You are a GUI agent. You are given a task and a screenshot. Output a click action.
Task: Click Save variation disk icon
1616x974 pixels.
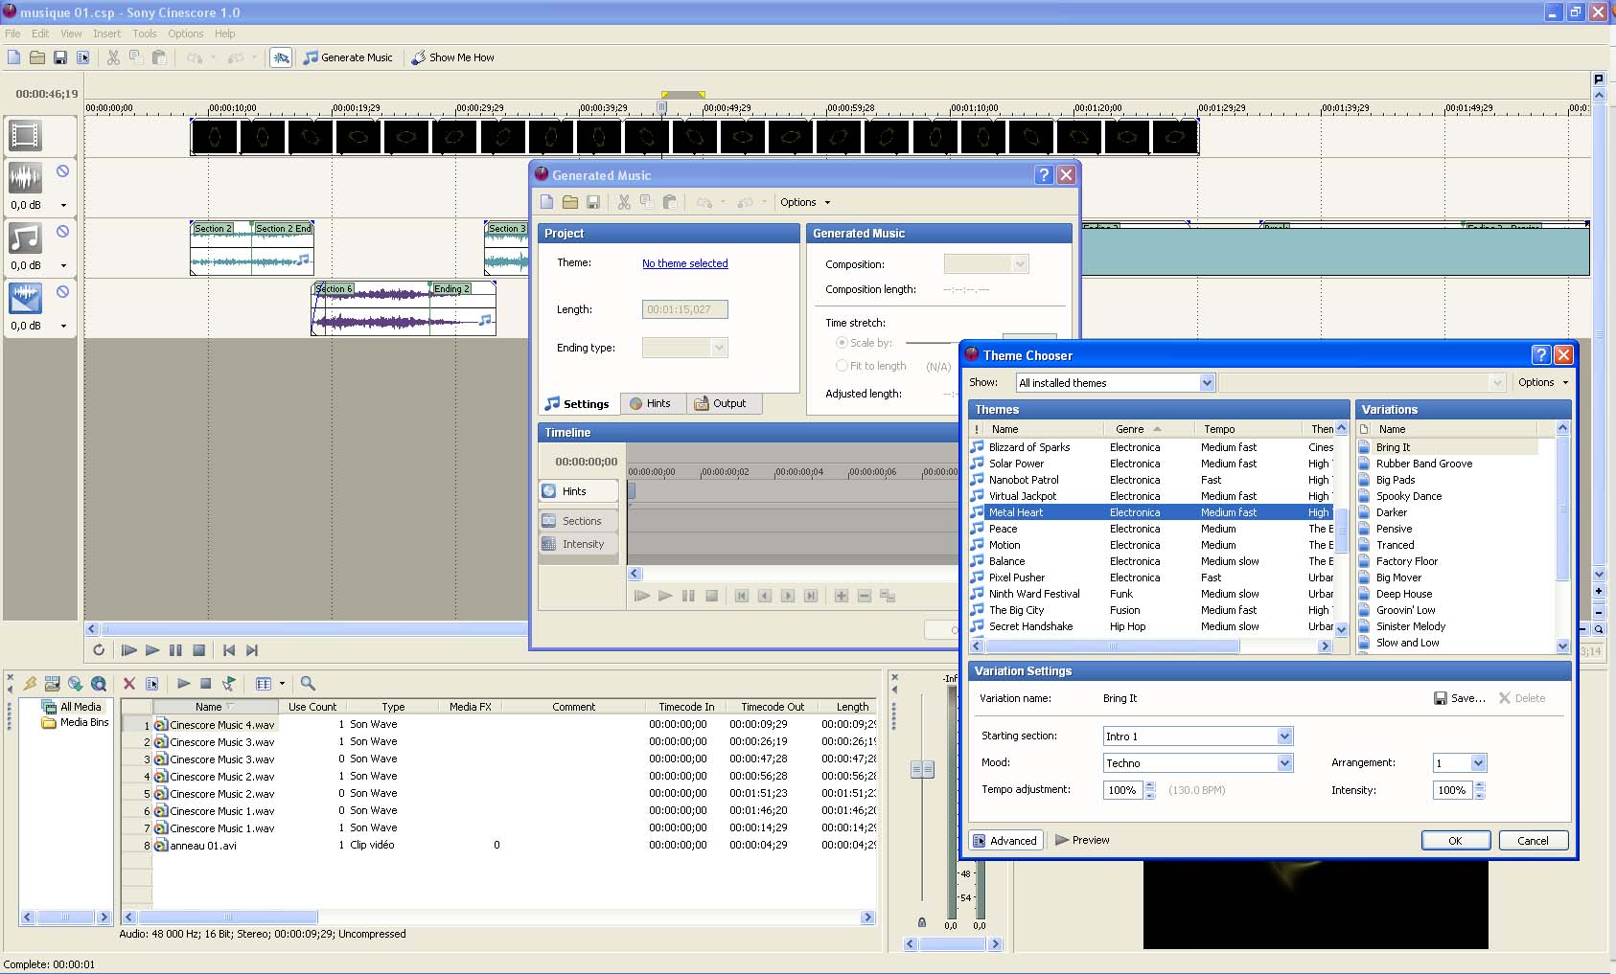(x=1440, y=698)
